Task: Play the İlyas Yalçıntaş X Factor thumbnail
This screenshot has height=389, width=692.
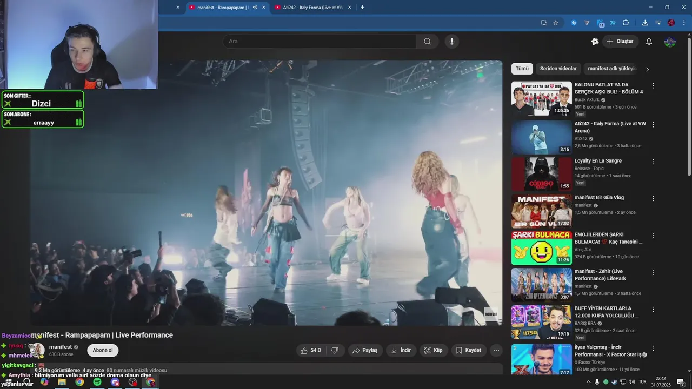Action: [542, 359]
